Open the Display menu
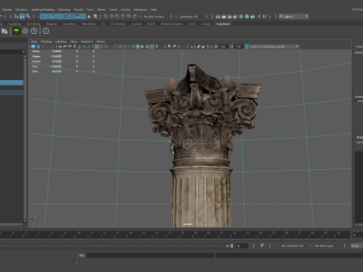The height and width of the screenshot is (272, 363). point(7,10)
